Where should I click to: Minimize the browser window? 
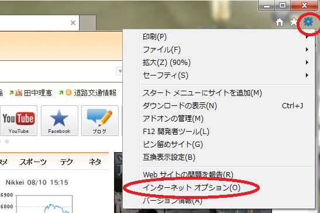[267, 5]
